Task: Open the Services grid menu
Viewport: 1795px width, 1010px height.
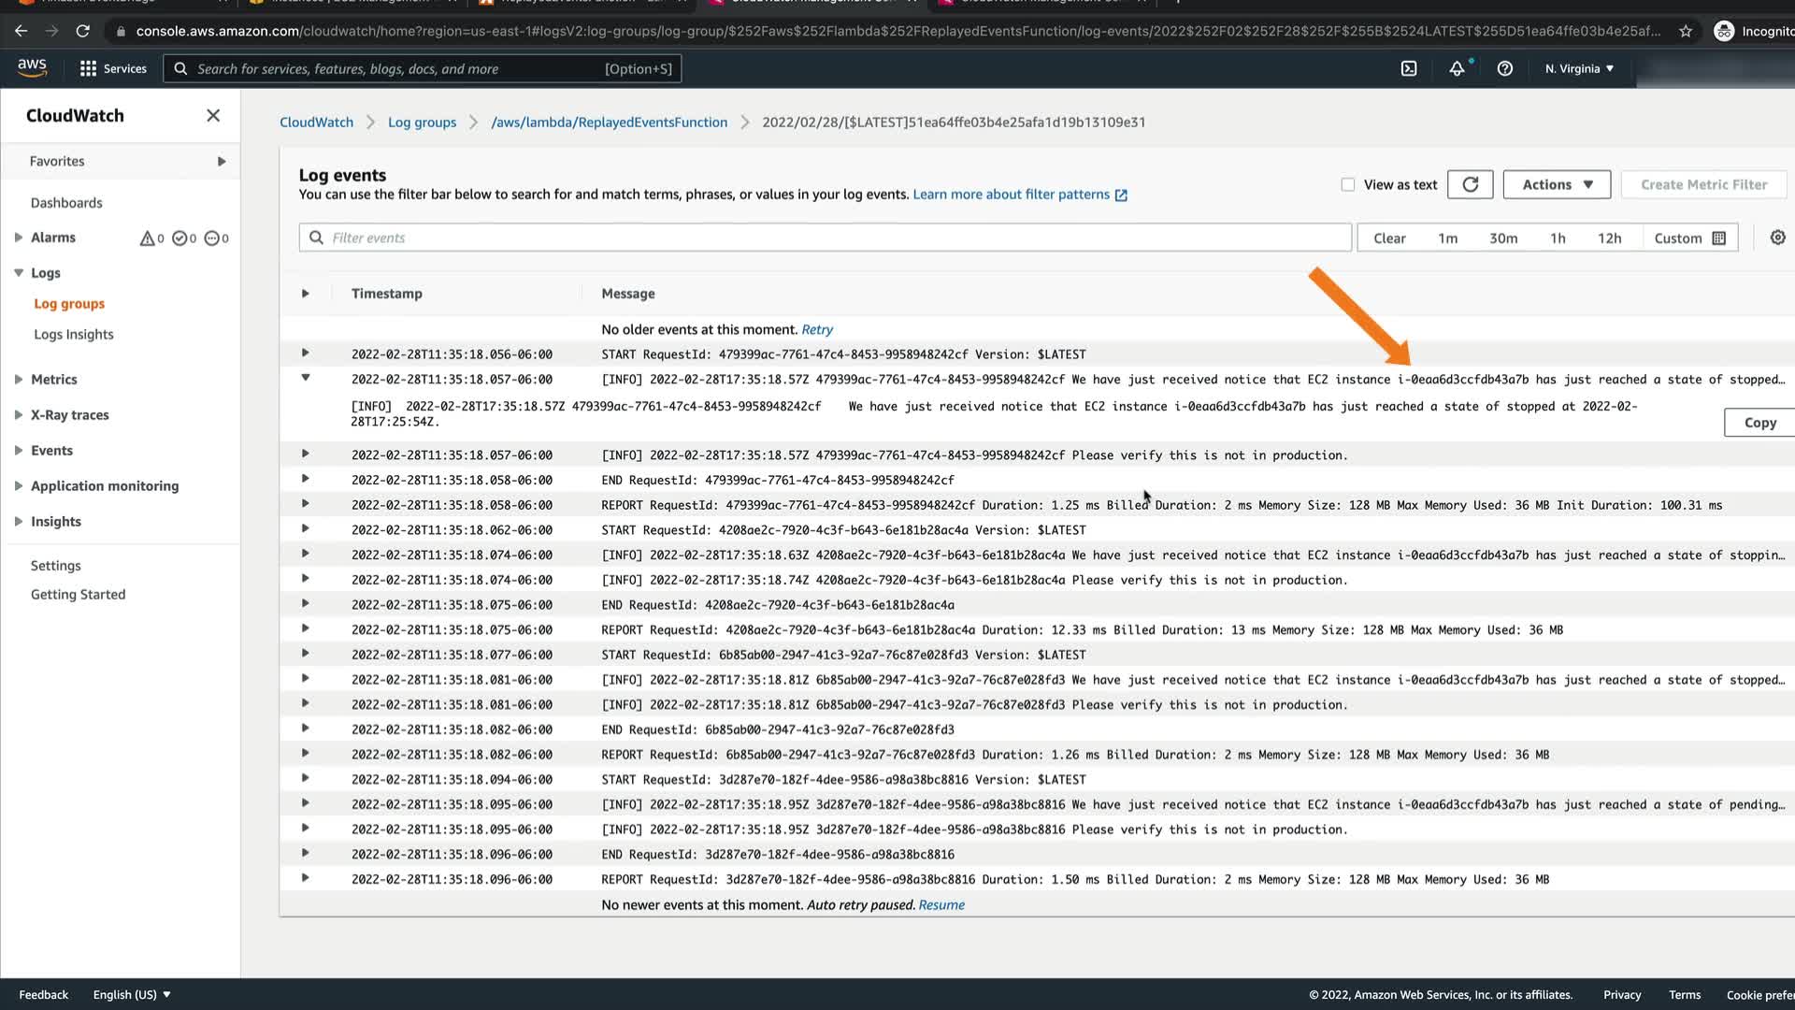Action: coord(113,68)
